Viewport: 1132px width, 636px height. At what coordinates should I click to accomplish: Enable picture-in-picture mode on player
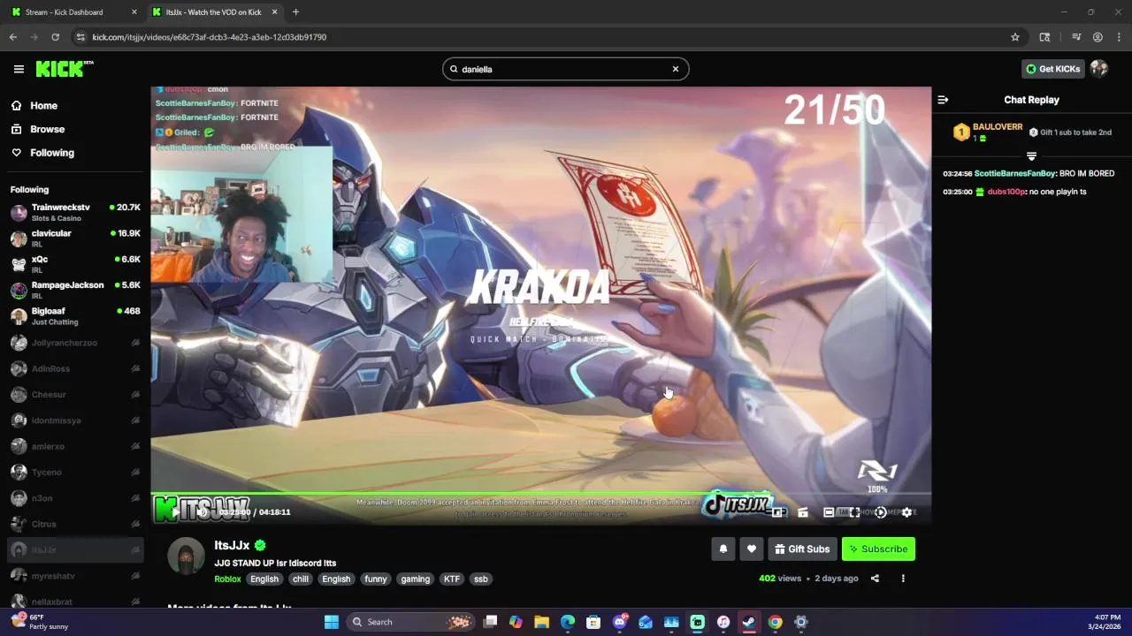pyautogui.click(x=778, y=511)
